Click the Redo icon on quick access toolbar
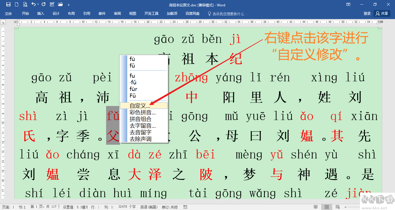 43,4
